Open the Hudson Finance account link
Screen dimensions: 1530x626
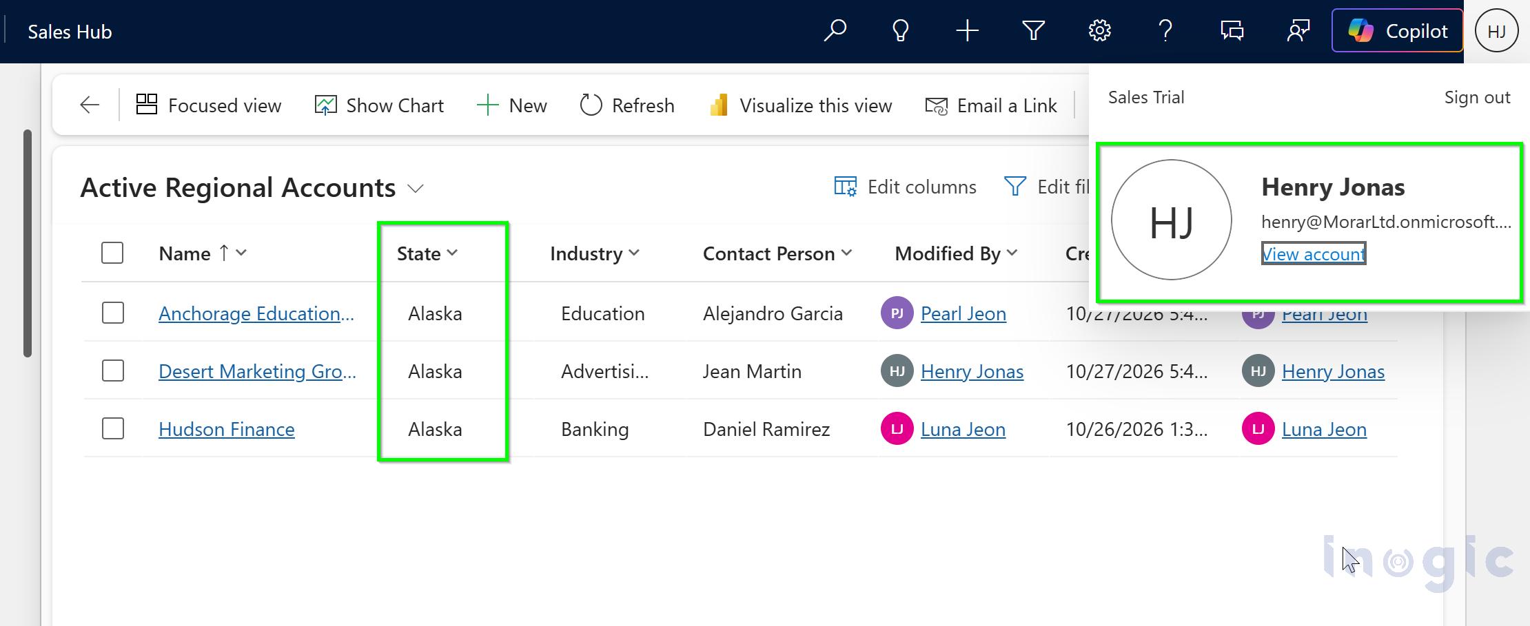(227, 429)
